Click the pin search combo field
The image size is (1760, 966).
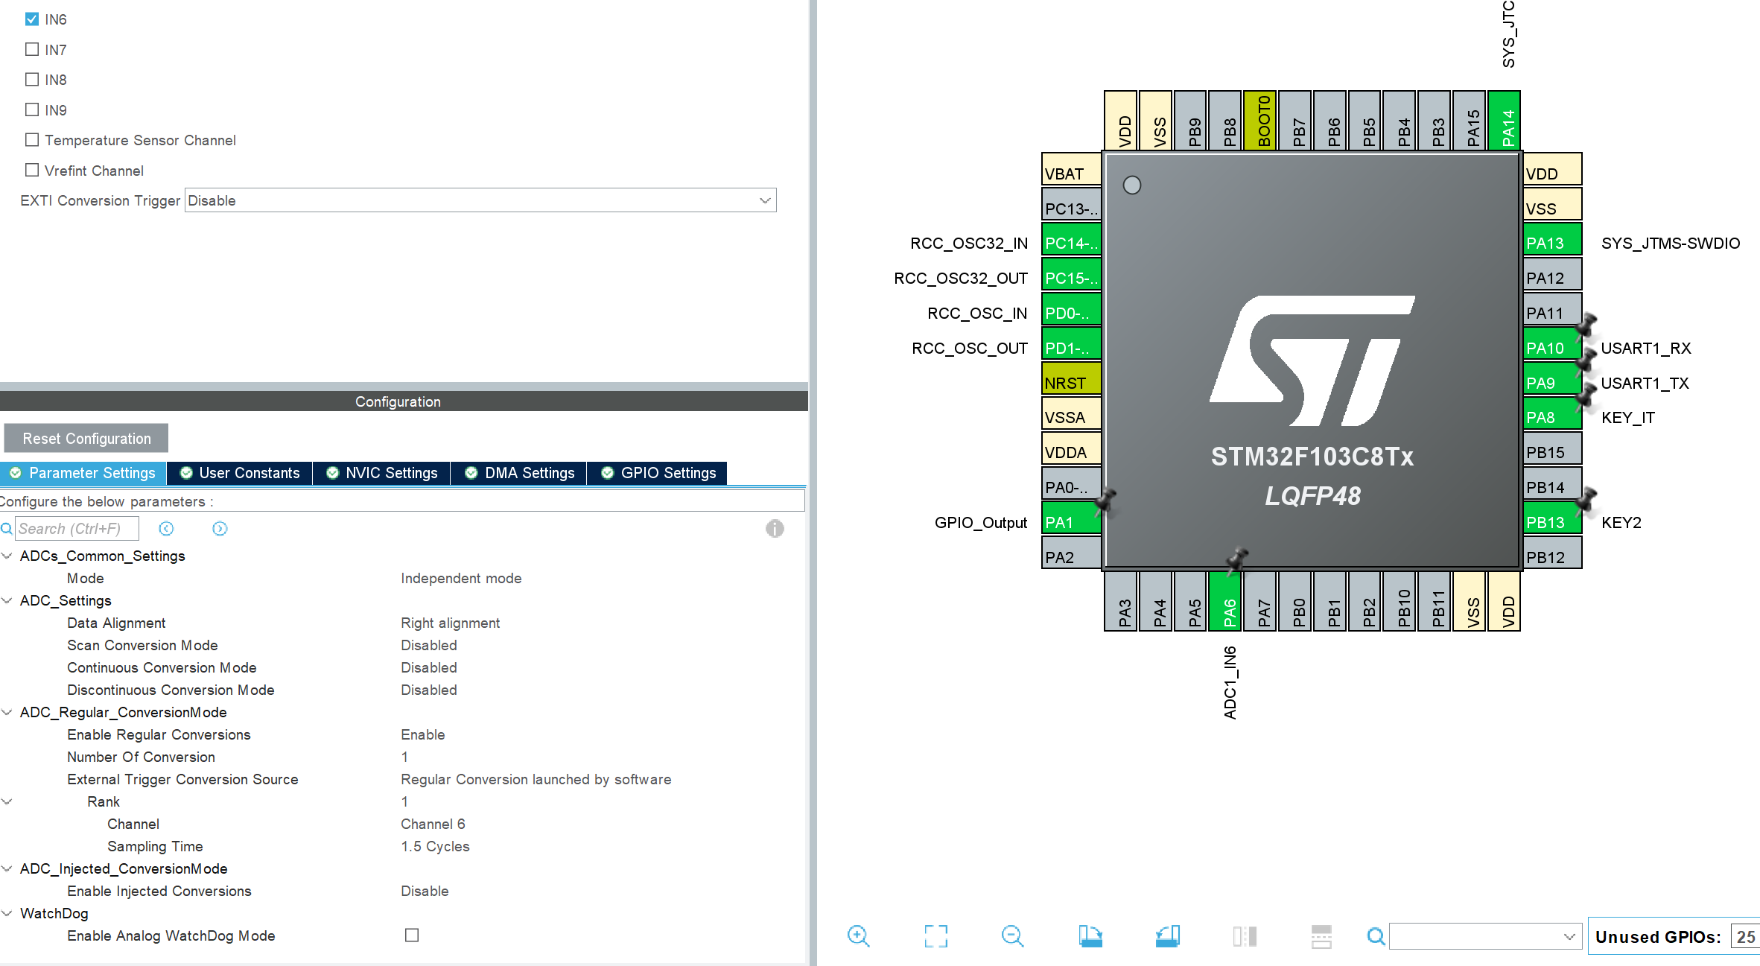point(1484,936)
